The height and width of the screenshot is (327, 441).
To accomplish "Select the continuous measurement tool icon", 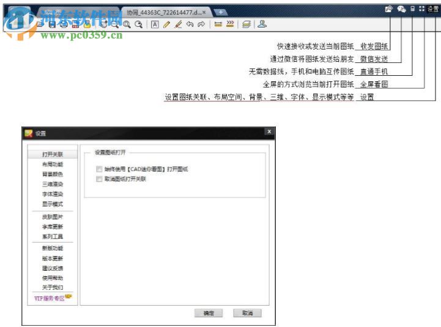I will [230, 24].
